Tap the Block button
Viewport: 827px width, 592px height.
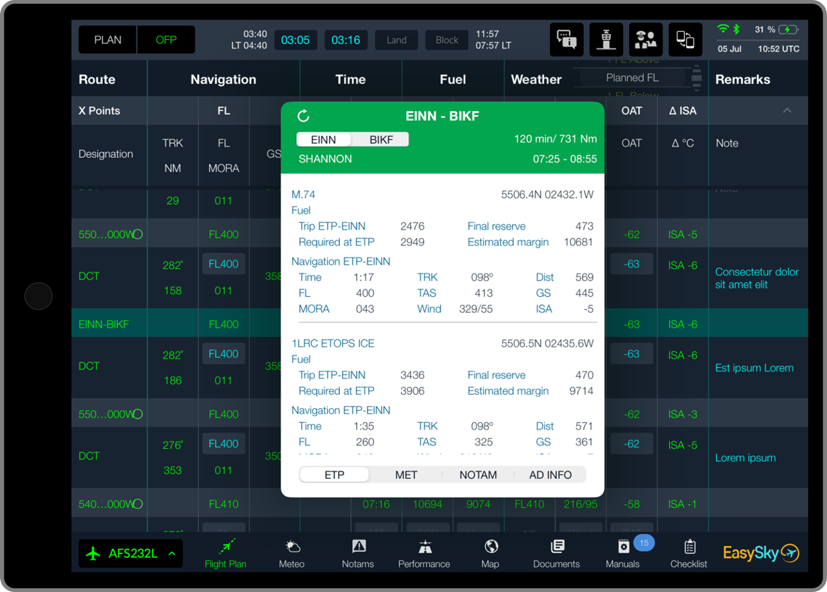pyautogui.click(x=447, y=40)
